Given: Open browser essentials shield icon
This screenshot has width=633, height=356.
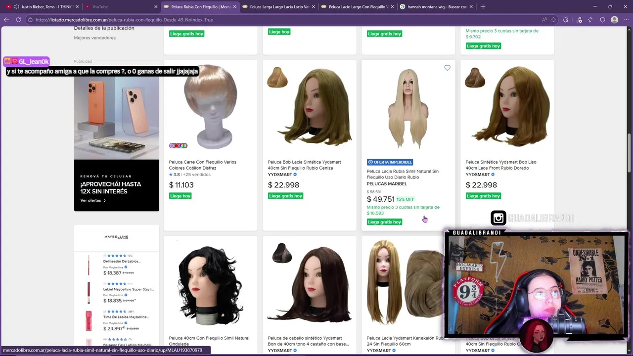Looking at the screenshot, I should tap(602, 20).
